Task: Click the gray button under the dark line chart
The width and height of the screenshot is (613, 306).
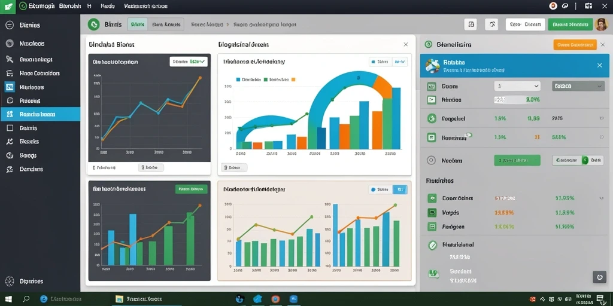Action: (x=151, y=167)
